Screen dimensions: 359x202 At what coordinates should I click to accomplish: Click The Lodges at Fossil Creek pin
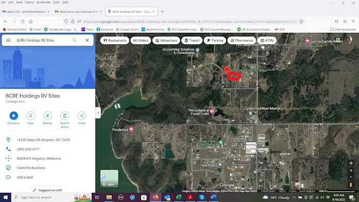click(212, 112)
